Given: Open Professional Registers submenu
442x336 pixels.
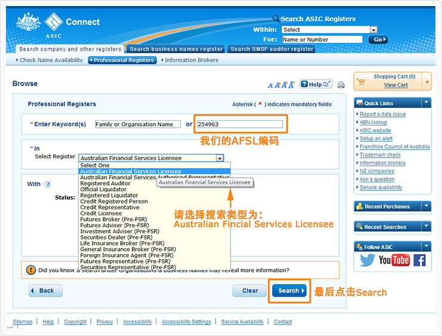Looking at the screenshot, I should [122, 60].
